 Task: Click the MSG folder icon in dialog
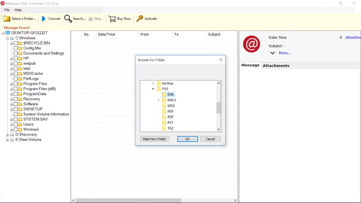tap(164, 106)
